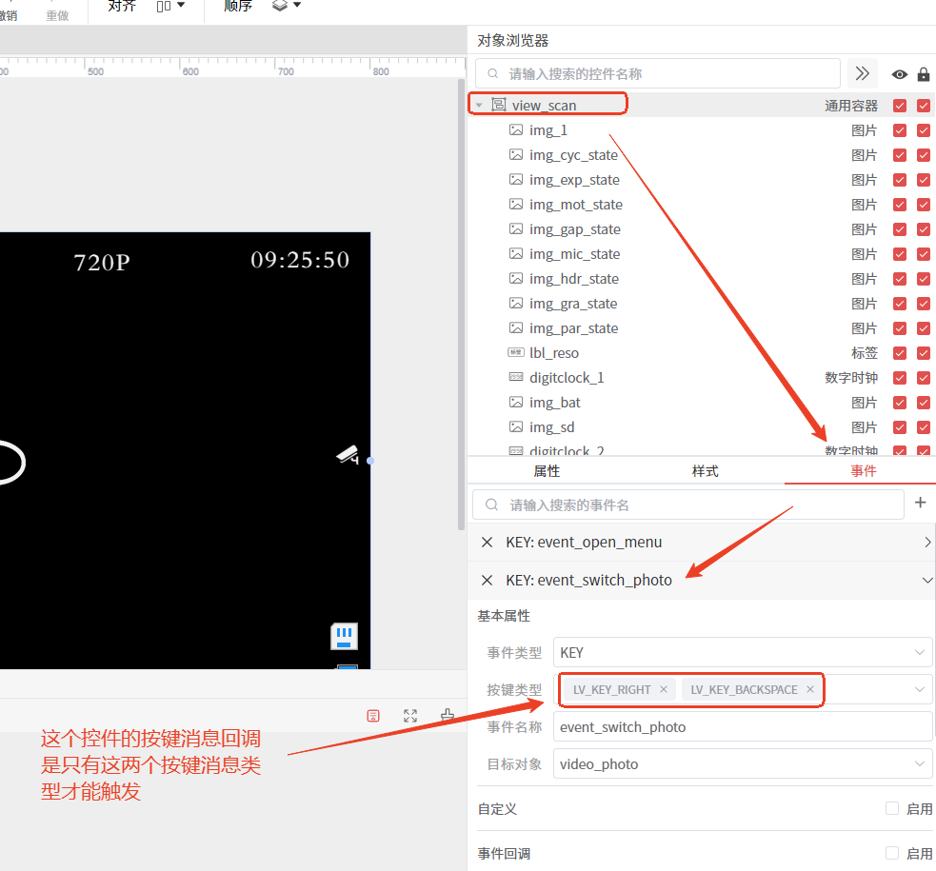The width and height of the screenshot is (936, 871).
Task: Select the digitclock_1 row in the tree
Action: (702, 378)
